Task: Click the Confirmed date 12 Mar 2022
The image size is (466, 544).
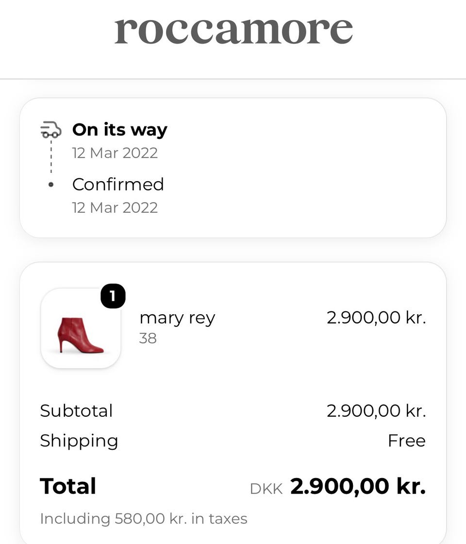Action: coord(115,208)
